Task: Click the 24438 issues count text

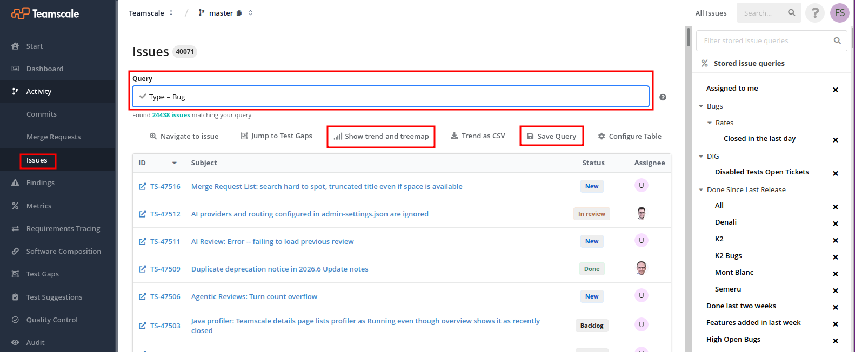Action: pos(171,115)
